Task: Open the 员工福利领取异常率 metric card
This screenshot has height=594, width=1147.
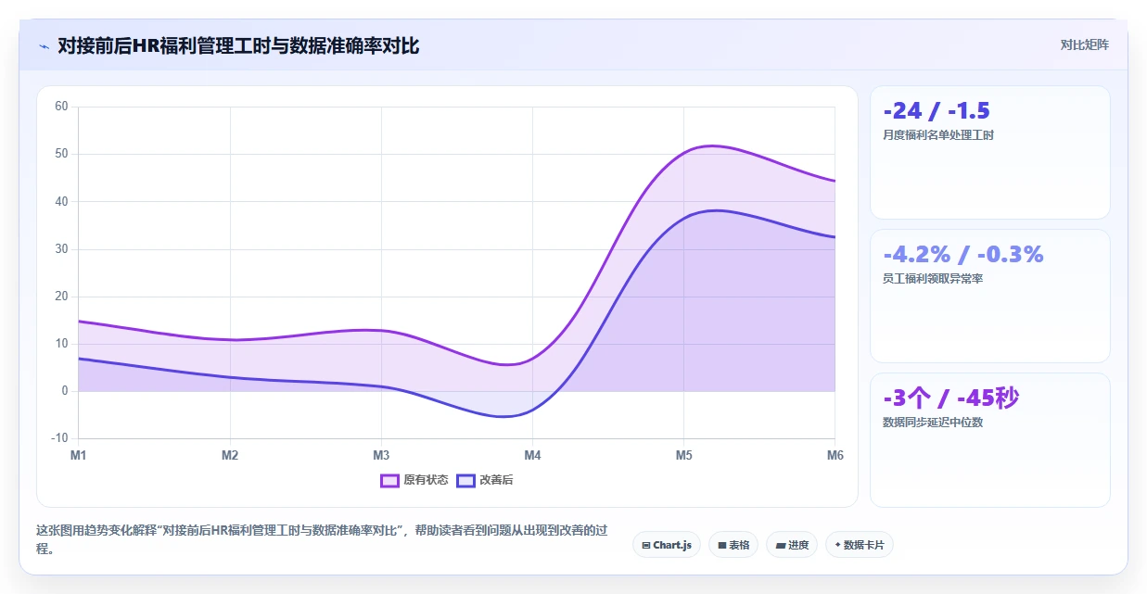Action: click(989, 296)
